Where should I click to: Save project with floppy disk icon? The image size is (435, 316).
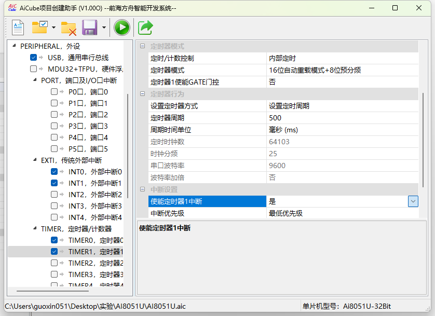(x=90, y=28)
